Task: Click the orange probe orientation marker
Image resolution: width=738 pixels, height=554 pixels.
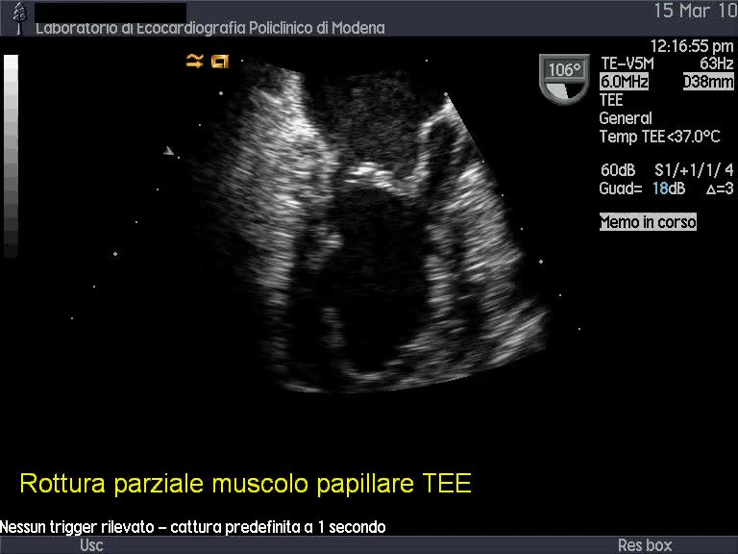Action: [220, 62]
